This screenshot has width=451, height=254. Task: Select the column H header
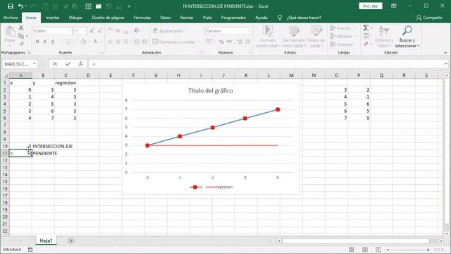click(x=178, y=75)
